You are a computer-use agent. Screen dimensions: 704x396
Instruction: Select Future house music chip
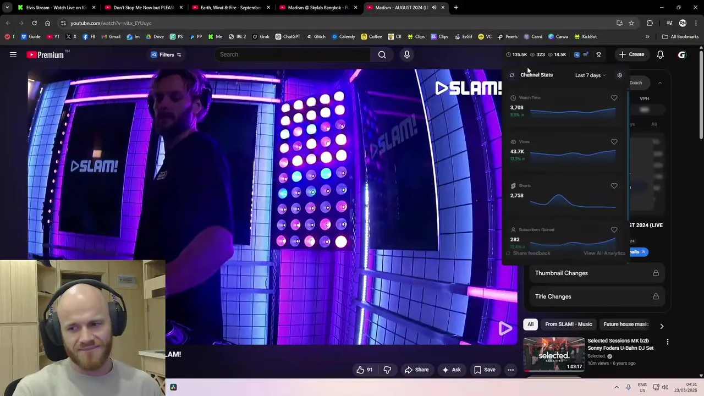coord(626,324)
